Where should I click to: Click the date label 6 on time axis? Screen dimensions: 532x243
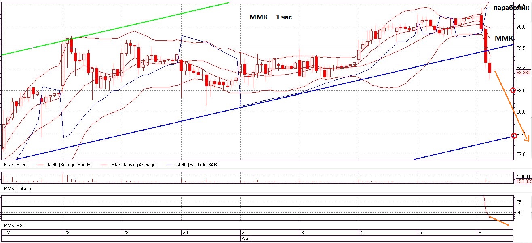click(x=479, y=233)
